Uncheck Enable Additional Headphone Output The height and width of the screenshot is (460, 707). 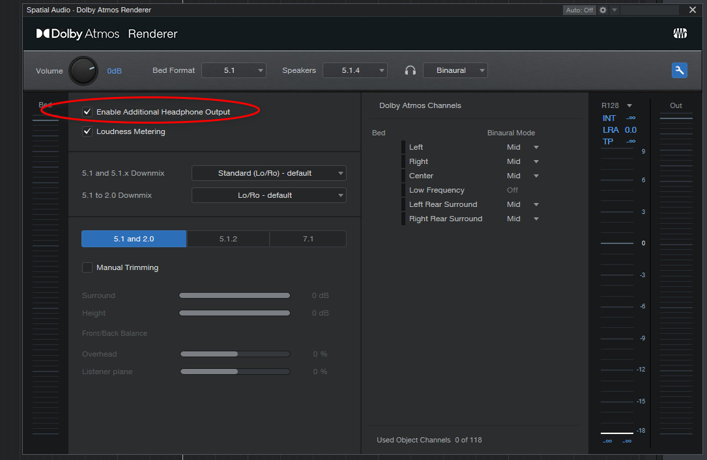[87, 112]
